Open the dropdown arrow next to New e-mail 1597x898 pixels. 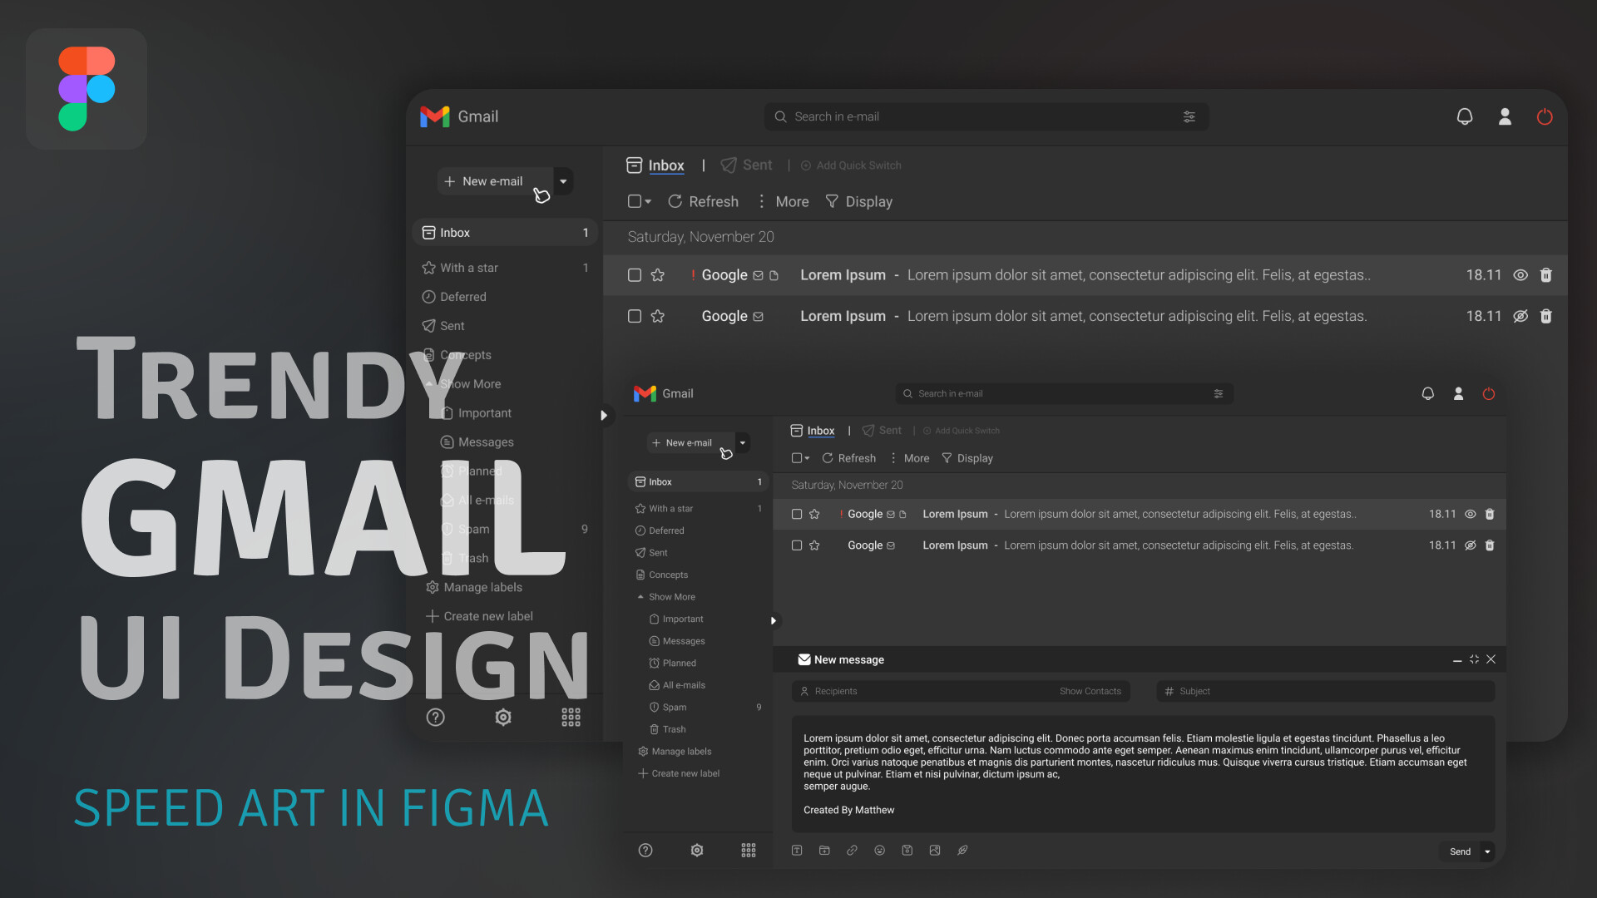[563, 181]
